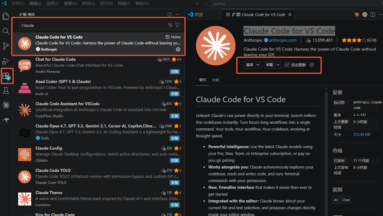The height and width of the screenshot is (216, 383).
Task: Open extension settings gear beside auto update
Action: (x=312, y=65)
